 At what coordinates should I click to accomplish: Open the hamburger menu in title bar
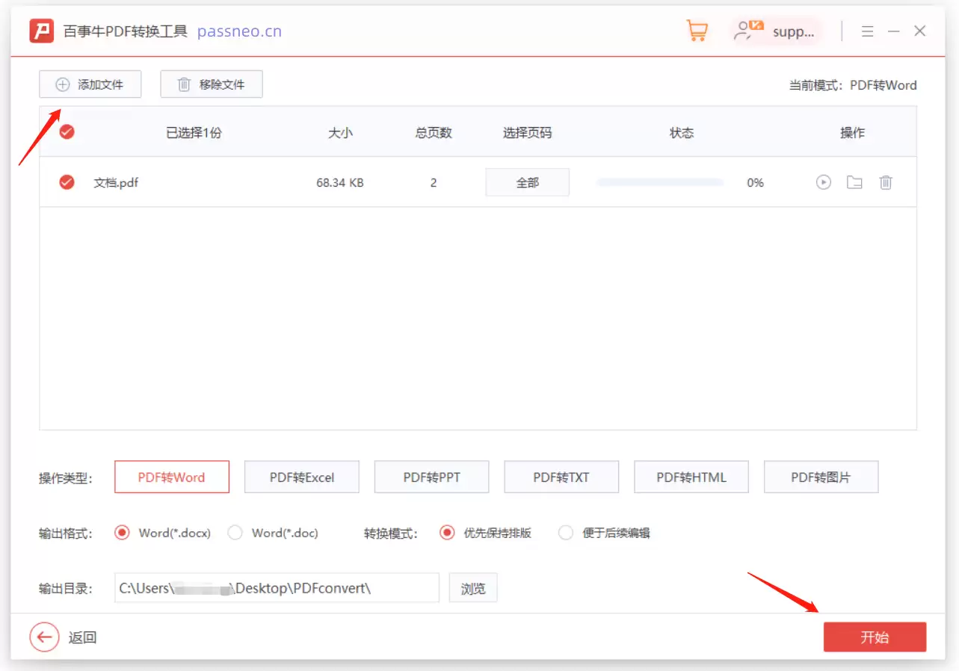(x=867, y=31)
